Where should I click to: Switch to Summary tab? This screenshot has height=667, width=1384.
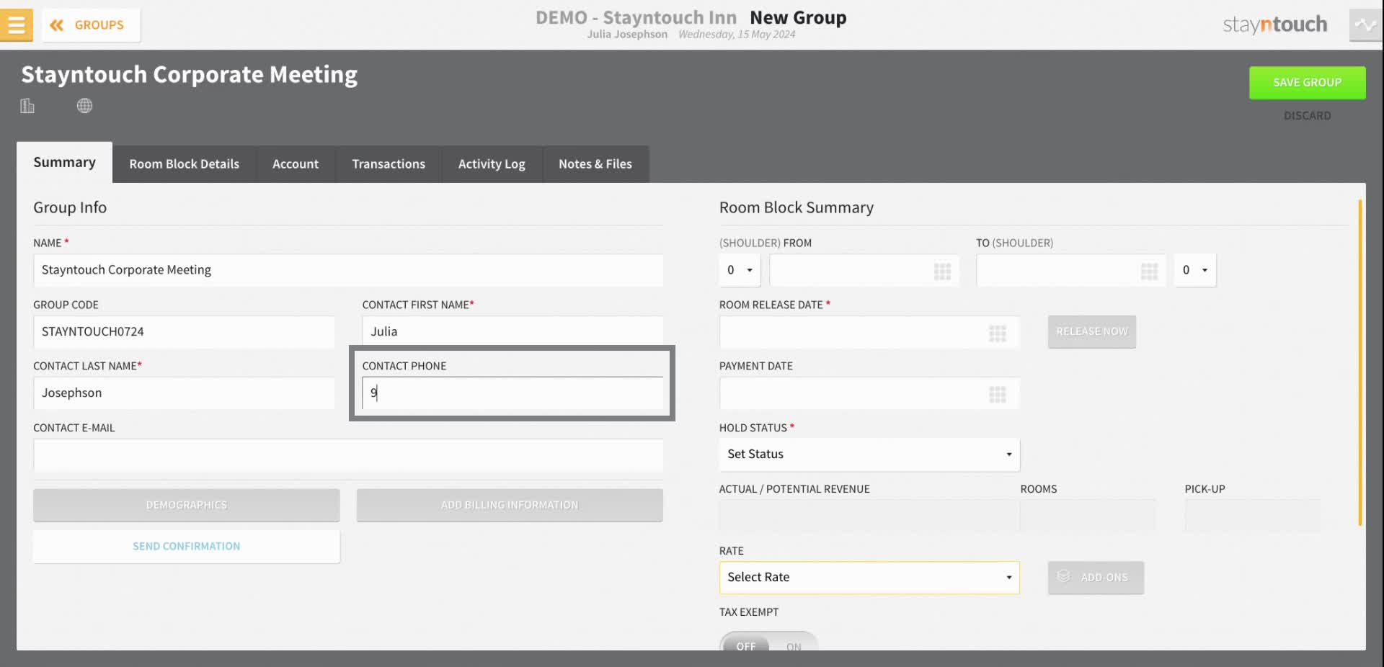click(x=64, y=163)
